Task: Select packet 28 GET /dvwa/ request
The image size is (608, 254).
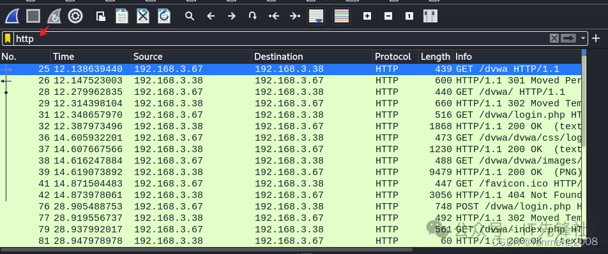Action: coord(291,92)
